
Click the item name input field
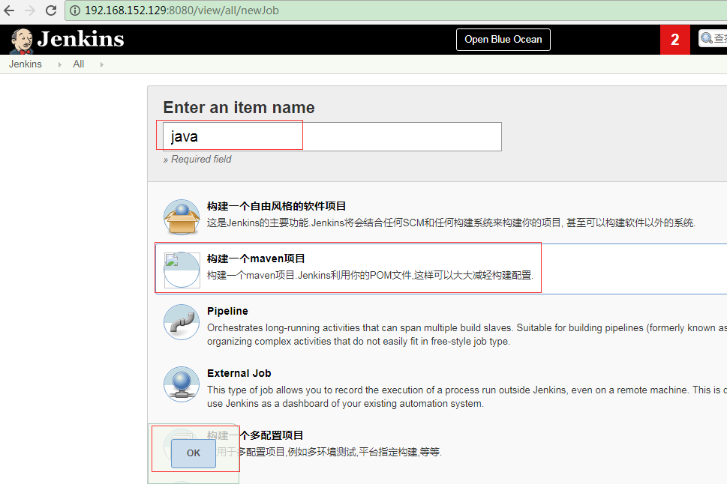332,136
